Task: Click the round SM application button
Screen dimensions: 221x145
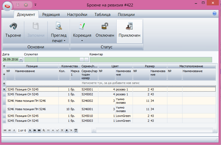Action: pyautogui.click(x=7, y=6)
